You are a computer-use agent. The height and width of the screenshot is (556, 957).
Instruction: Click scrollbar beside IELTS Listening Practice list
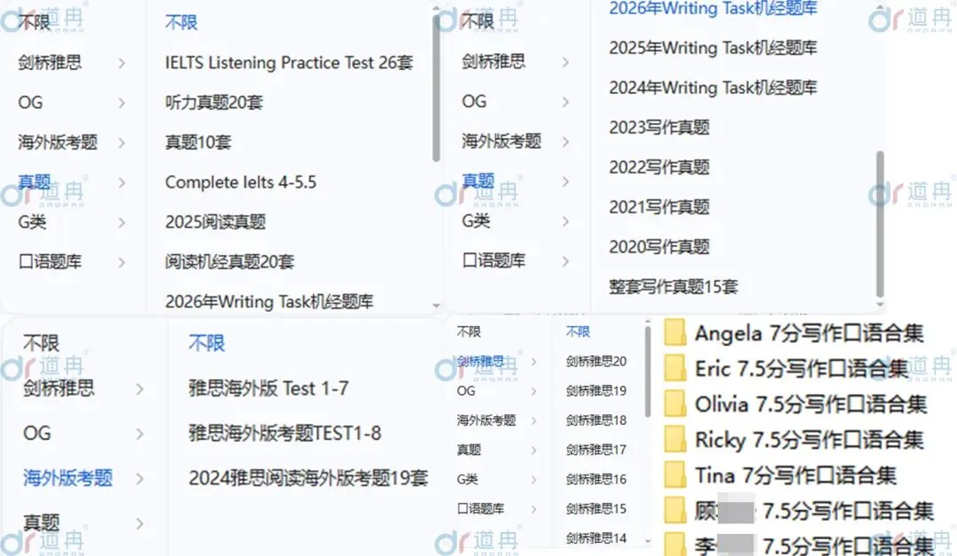436,89
